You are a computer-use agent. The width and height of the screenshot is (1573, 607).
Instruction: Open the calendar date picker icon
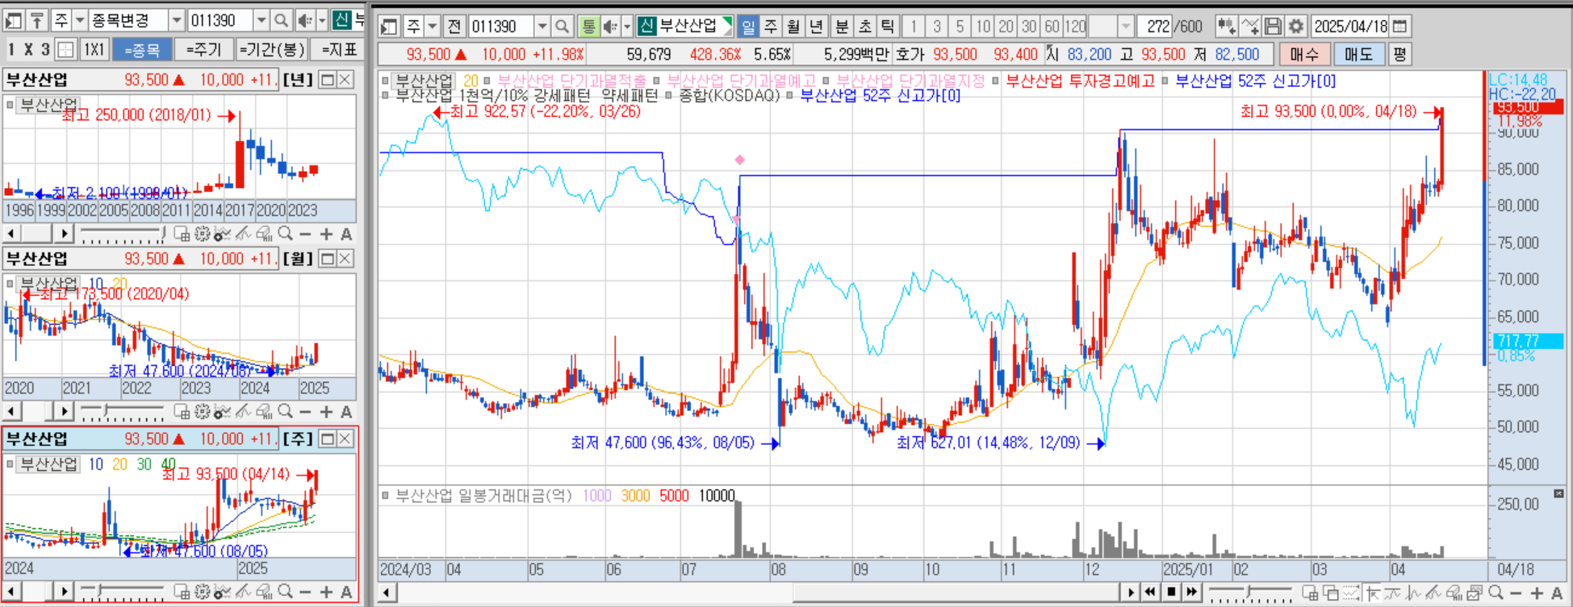coord(1400,27)
